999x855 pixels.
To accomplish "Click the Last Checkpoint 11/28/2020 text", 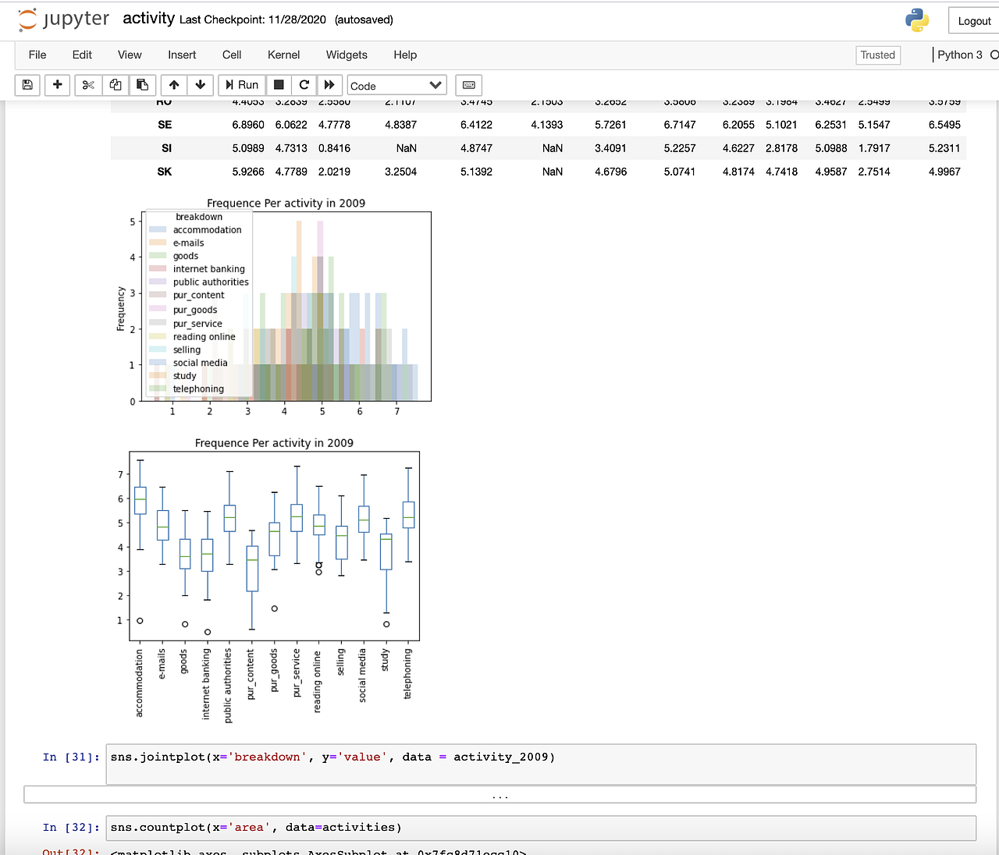I will pos(253,20).
